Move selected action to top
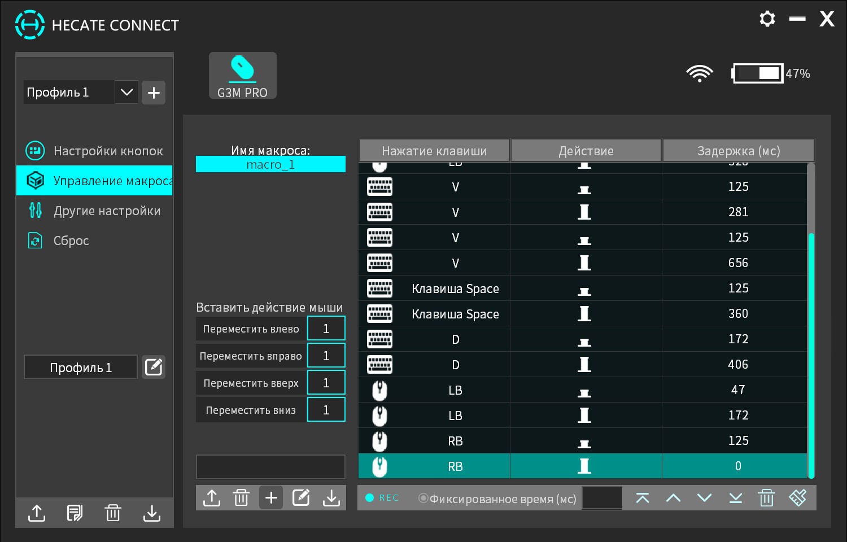Image resolution: width=847 pixels, height=542 pixels. (643, 497)
